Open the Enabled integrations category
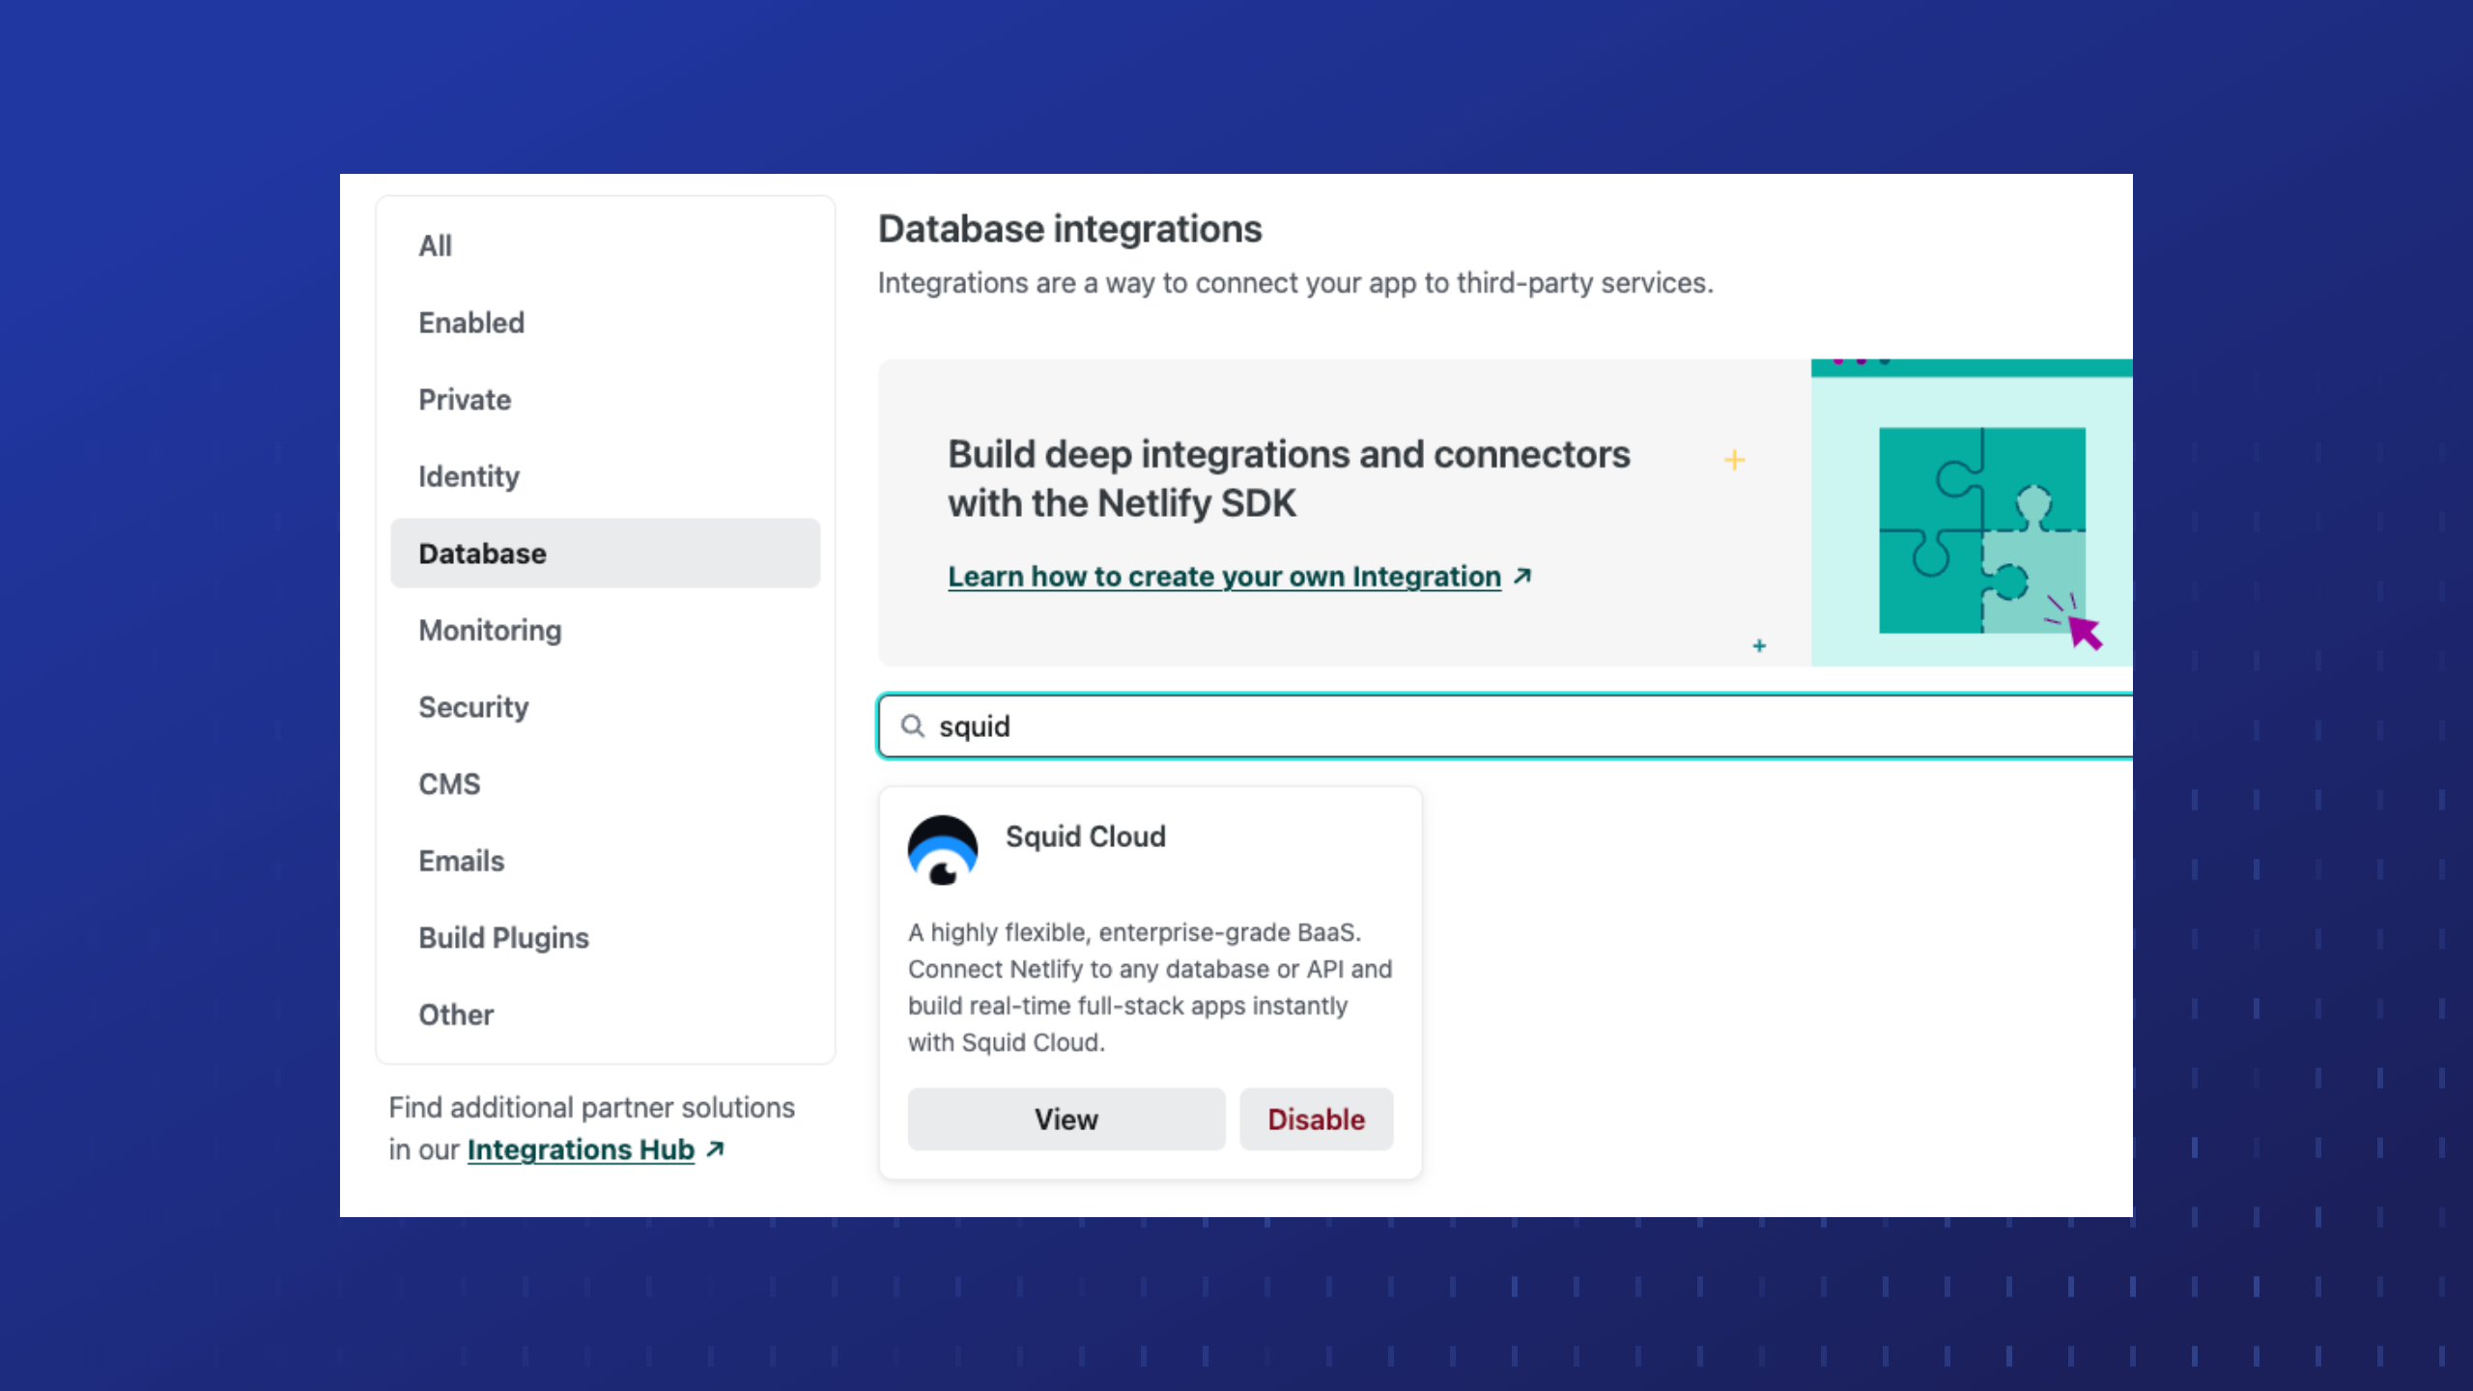This screenshot has height=1391, width=2473. coord(471,323)
